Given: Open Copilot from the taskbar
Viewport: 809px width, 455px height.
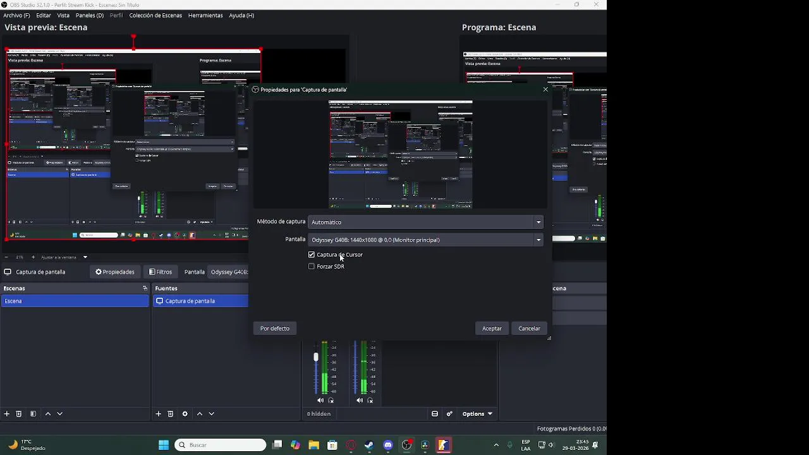Looking at the screenshot, I should [x=295, y=445].
